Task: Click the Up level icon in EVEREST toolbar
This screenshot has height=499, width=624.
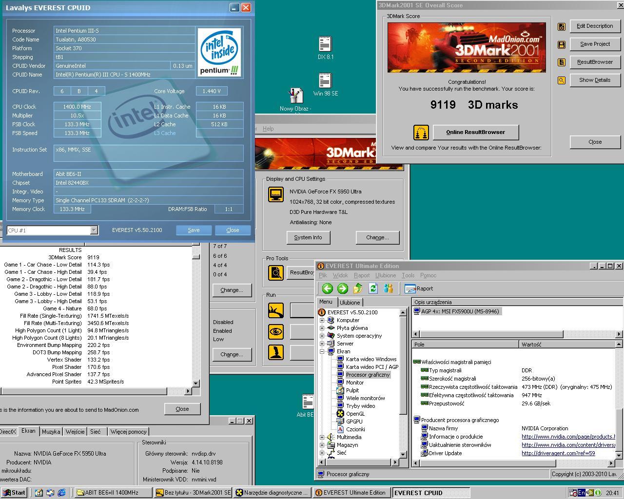Action: click(x=358, y=288)
